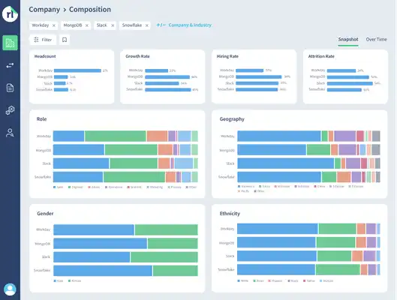Click Snowflake's green segment in Gender chart
397x300 pixels.
(x=176, y=271)
